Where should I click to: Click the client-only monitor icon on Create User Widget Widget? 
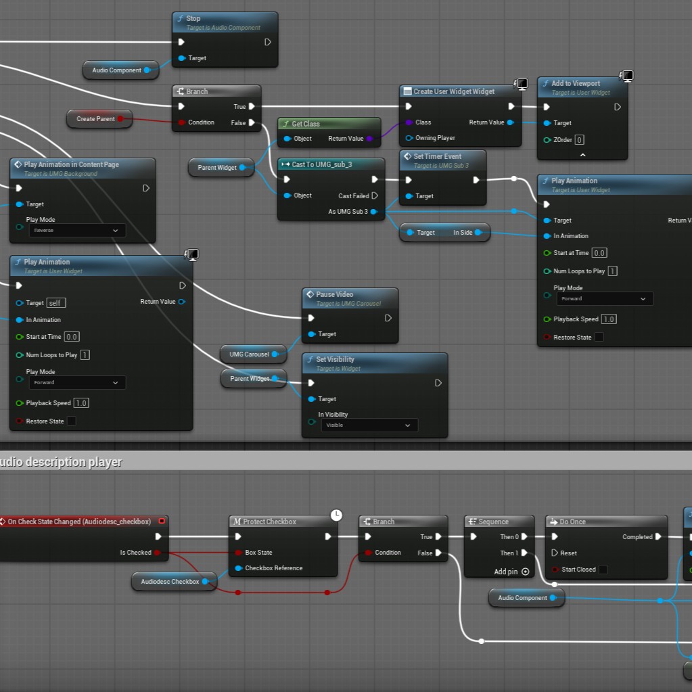[x=522, y=84]
